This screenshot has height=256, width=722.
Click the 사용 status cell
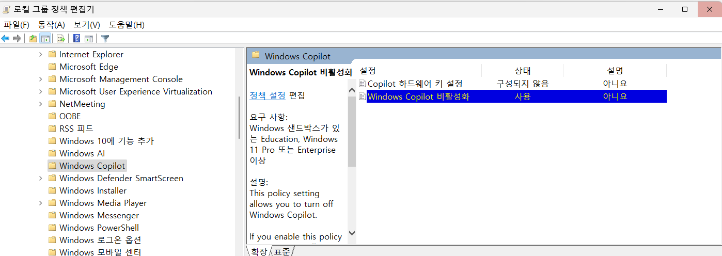[x=523, y=97]
